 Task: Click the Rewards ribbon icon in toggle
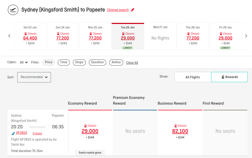(223, 77)
